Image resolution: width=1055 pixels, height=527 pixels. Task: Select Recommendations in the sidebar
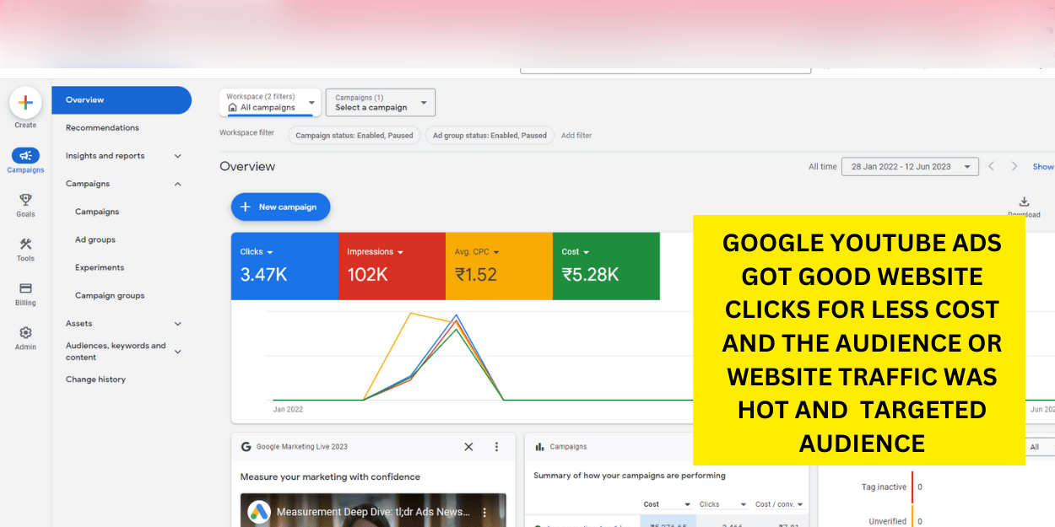tap(102, 128)
